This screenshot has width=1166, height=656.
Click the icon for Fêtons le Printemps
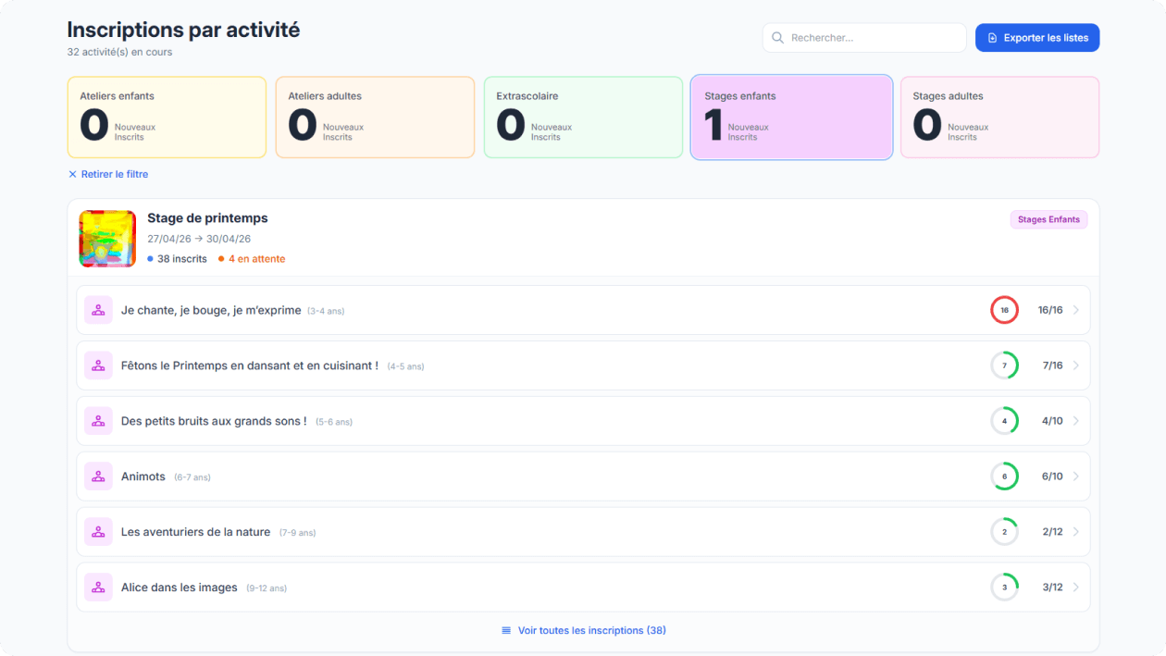[x=98, y=365]
